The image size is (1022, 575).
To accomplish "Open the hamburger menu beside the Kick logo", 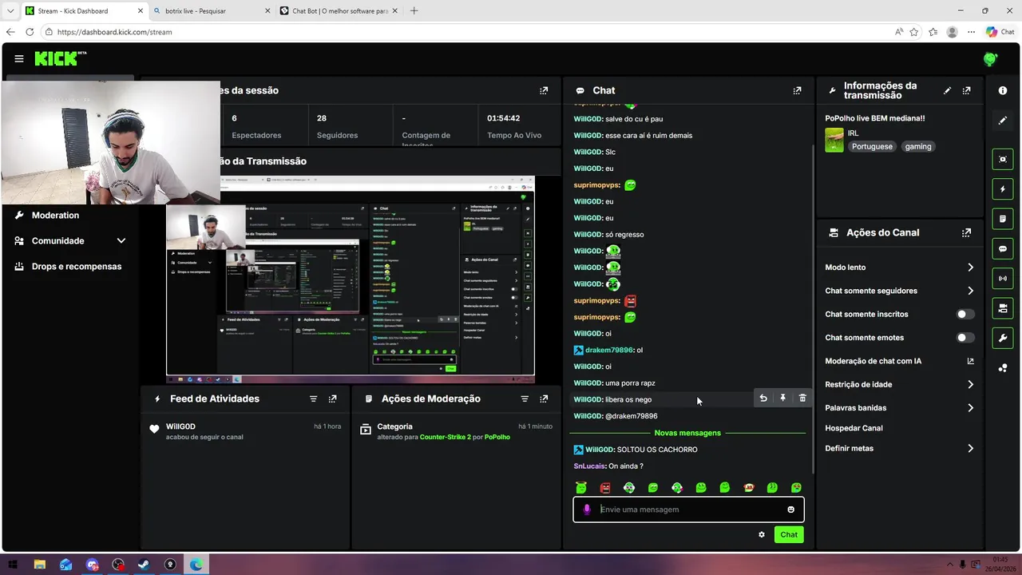I will tap(19, 59).
